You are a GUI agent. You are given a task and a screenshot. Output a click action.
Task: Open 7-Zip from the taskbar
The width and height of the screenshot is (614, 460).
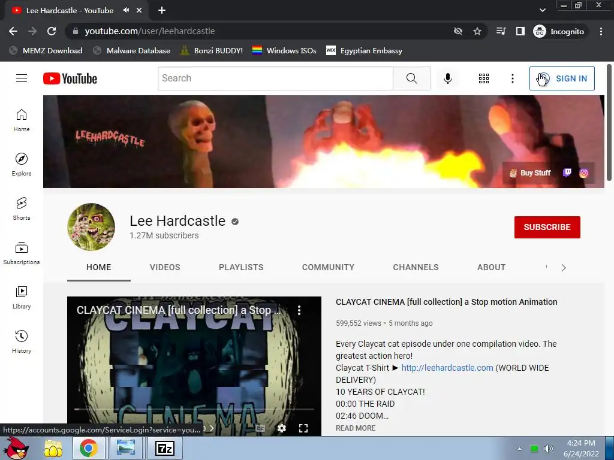coord(164,448)
